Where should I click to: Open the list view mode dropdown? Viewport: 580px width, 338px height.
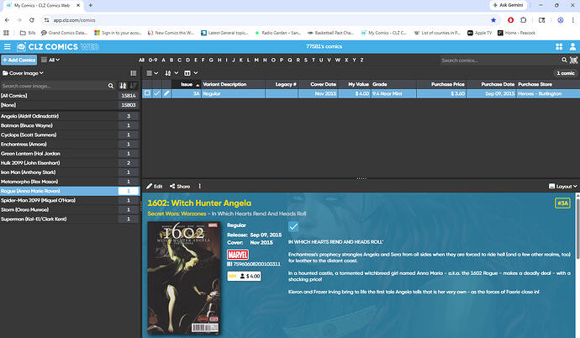click(x=152, y=73)
